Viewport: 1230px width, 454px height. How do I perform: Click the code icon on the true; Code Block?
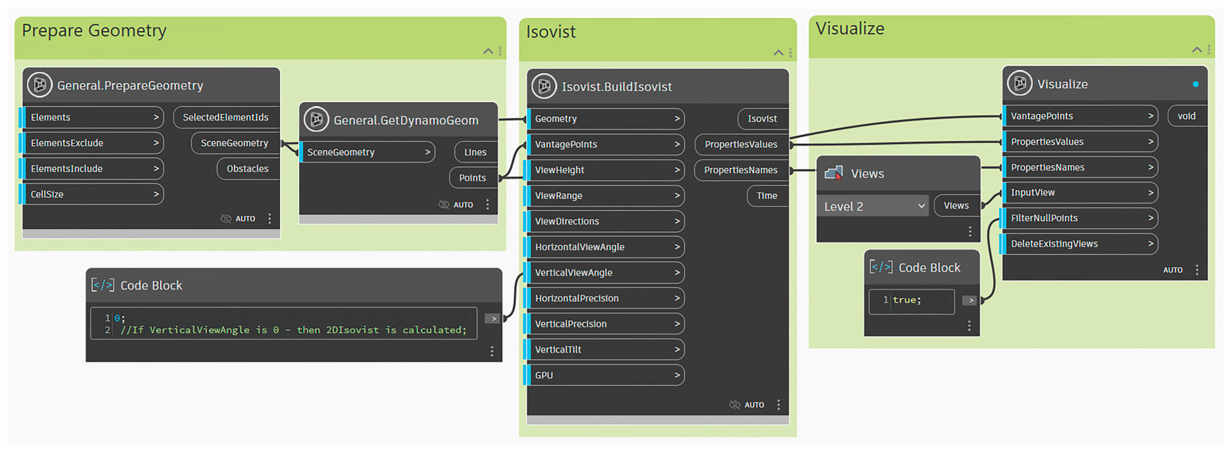coord(881,267)
